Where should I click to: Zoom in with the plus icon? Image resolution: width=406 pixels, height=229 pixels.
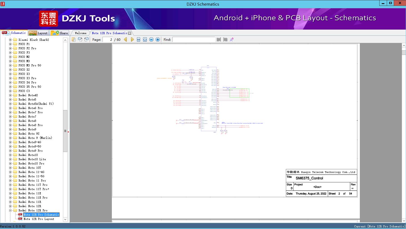tap(158, 39)
